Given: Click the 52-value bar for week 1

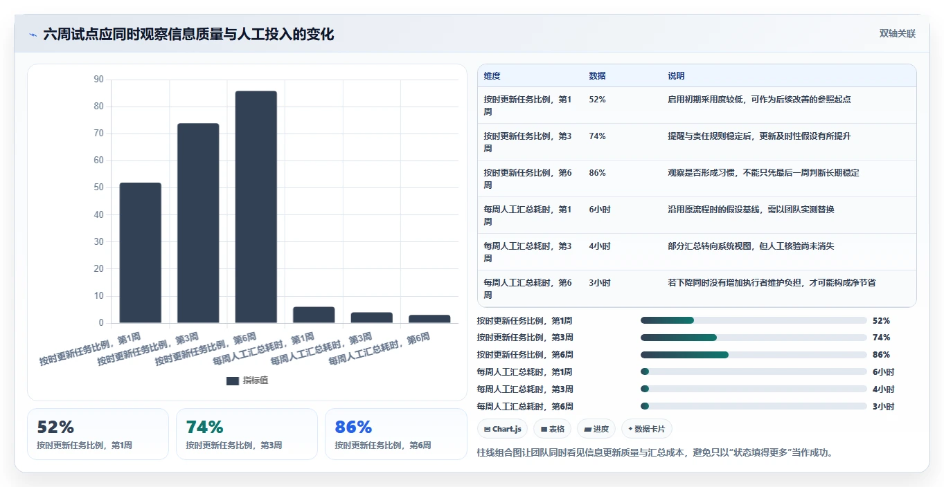Looking at the screenshot, I should pos(140,252).
